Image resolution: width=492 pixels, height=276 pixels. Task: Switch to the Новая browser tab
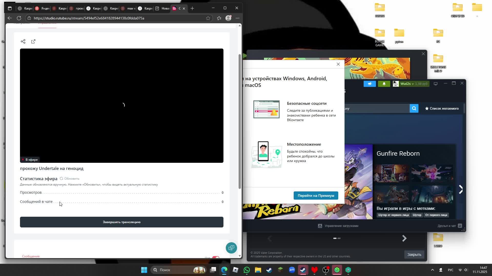162,8
